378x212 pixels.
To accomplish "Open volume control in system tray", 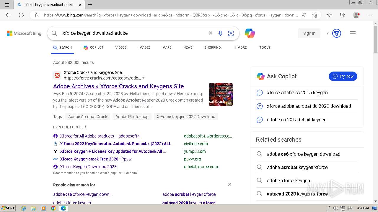I will (x=336, y=208).
